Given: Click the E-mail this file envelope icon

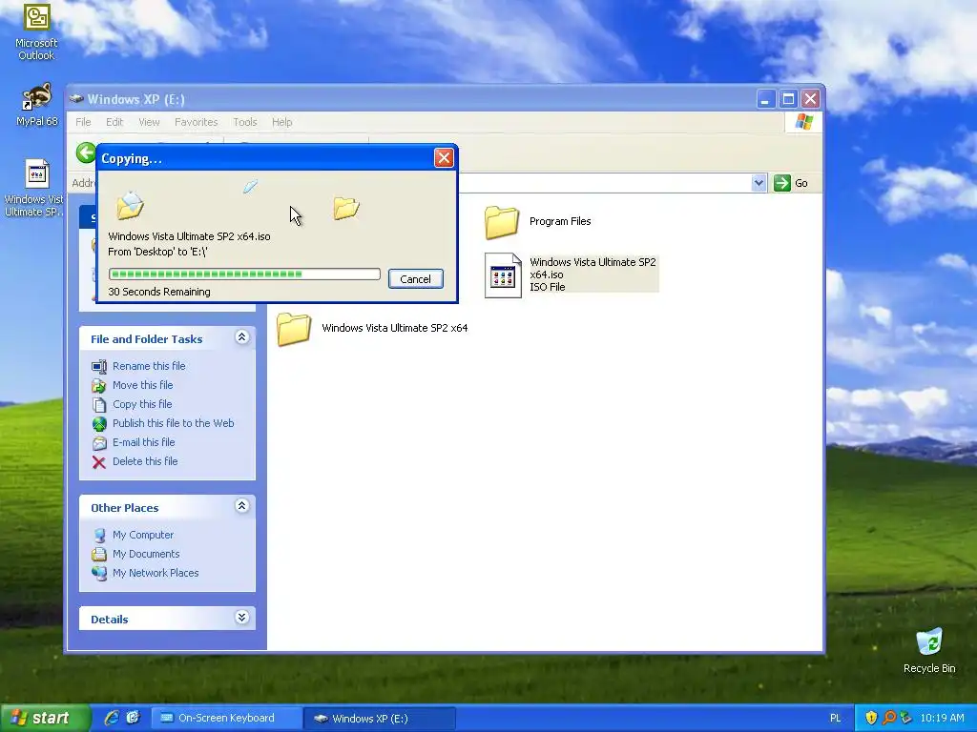Looking at the screenshot, I should click(99, 443).
